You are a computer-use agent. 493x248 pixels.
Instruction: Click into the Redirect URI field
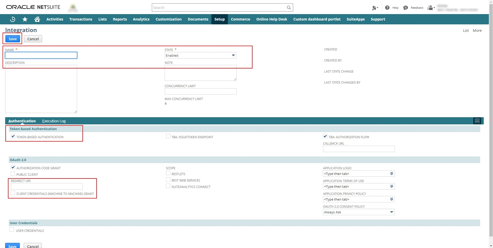click(x=47, y=186)
